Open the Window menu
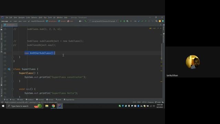 click(59, 18)
